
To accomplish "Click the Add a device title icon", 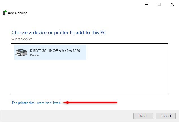I will (x=5, y=13).
